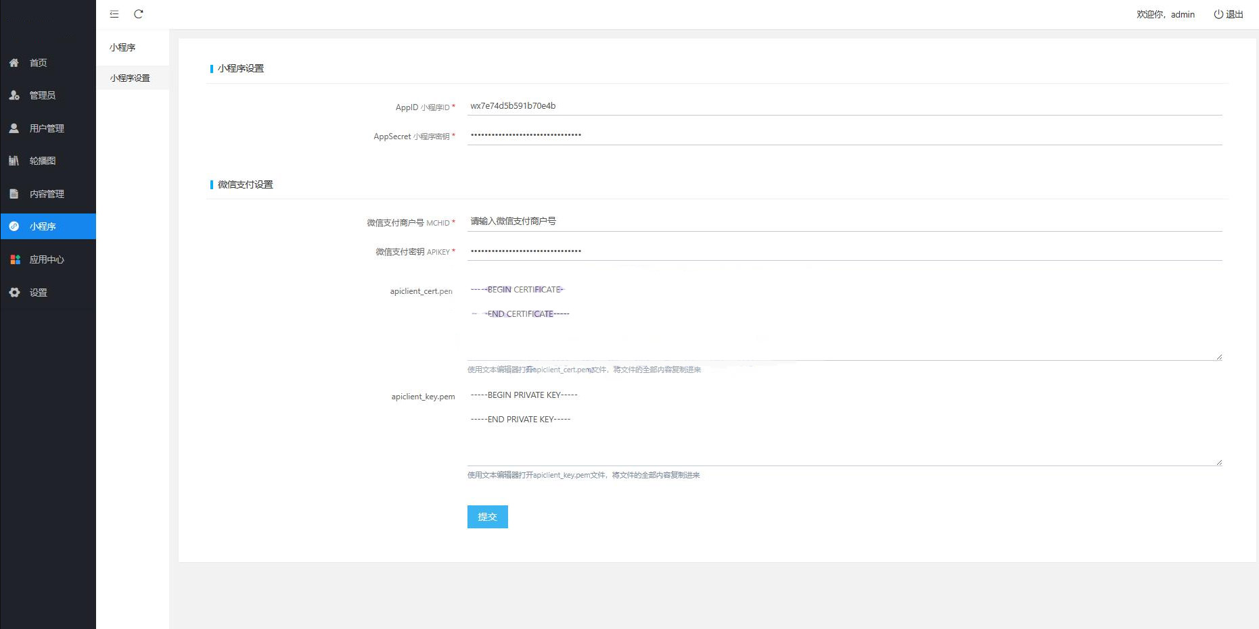Click the 提交 submit button
This screenshot has height=629, width=1259.
click(487, 517)
